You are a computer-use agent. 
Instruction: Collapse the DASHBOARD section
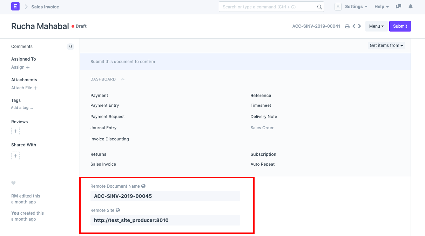click(x=122, y=79)
